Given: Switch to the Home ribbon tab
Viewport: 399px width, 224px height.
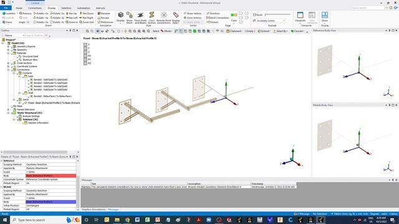Looking at the screenshot, I should (x=19, y=8).
